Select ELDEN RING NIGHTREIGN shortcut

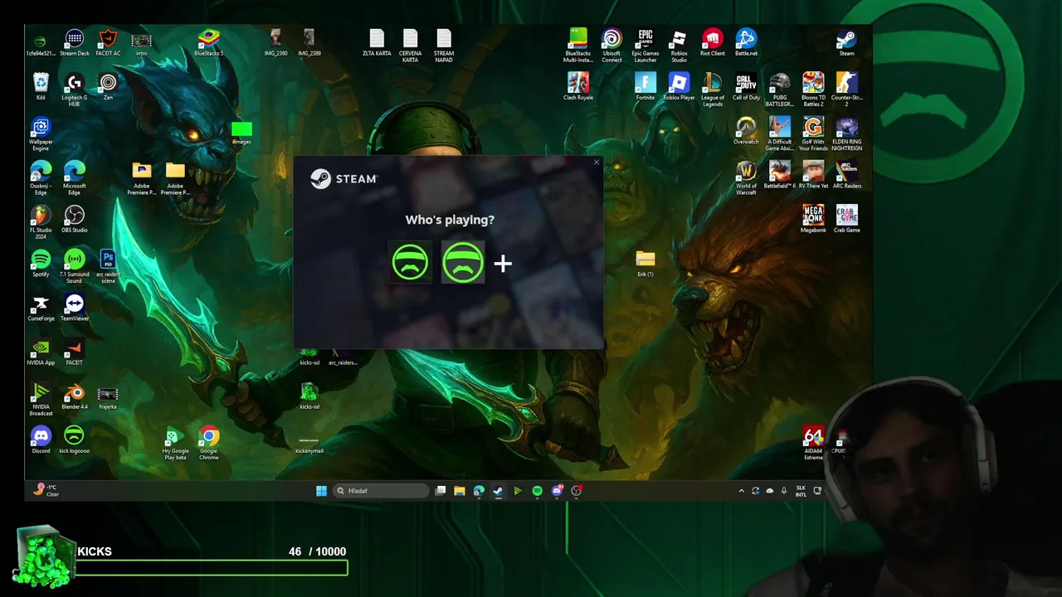coord(846,134)
